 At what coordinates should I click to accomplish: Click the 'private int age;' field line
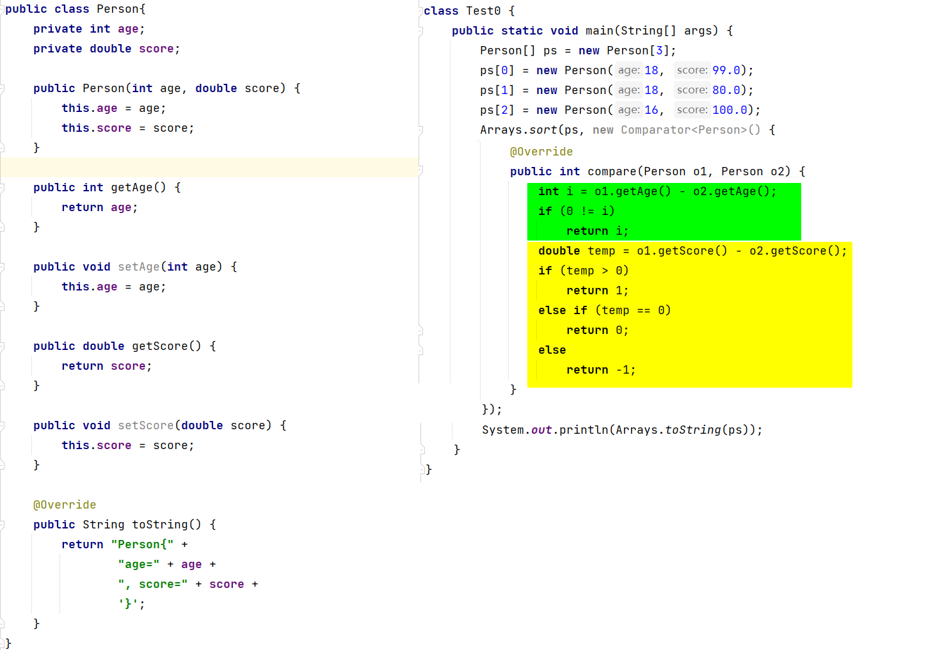point(89,29)
